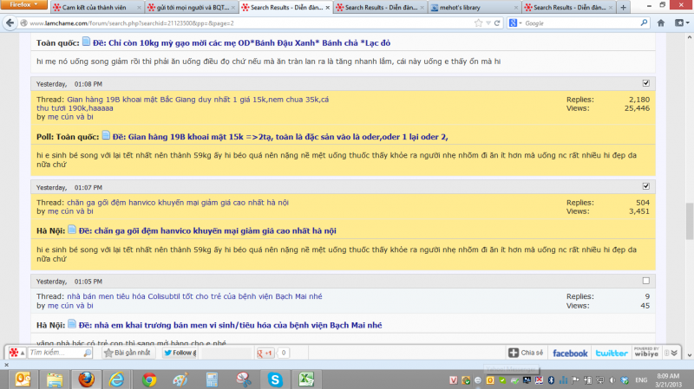694x389 pixels.
Task: Click the twitter button in the bottom bar
Action: (611, 353)
